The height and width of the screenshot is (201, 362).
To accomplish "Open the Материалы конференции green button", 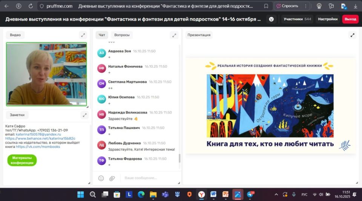I will (x=22, y=160).
